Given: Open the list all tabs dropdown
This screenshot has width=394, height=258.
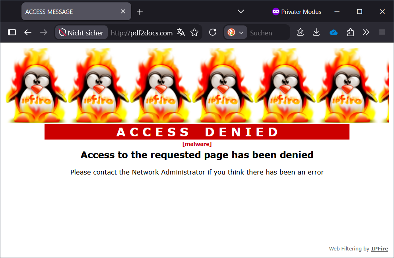Looking at the screenshot, I should (x=241, y=12).
